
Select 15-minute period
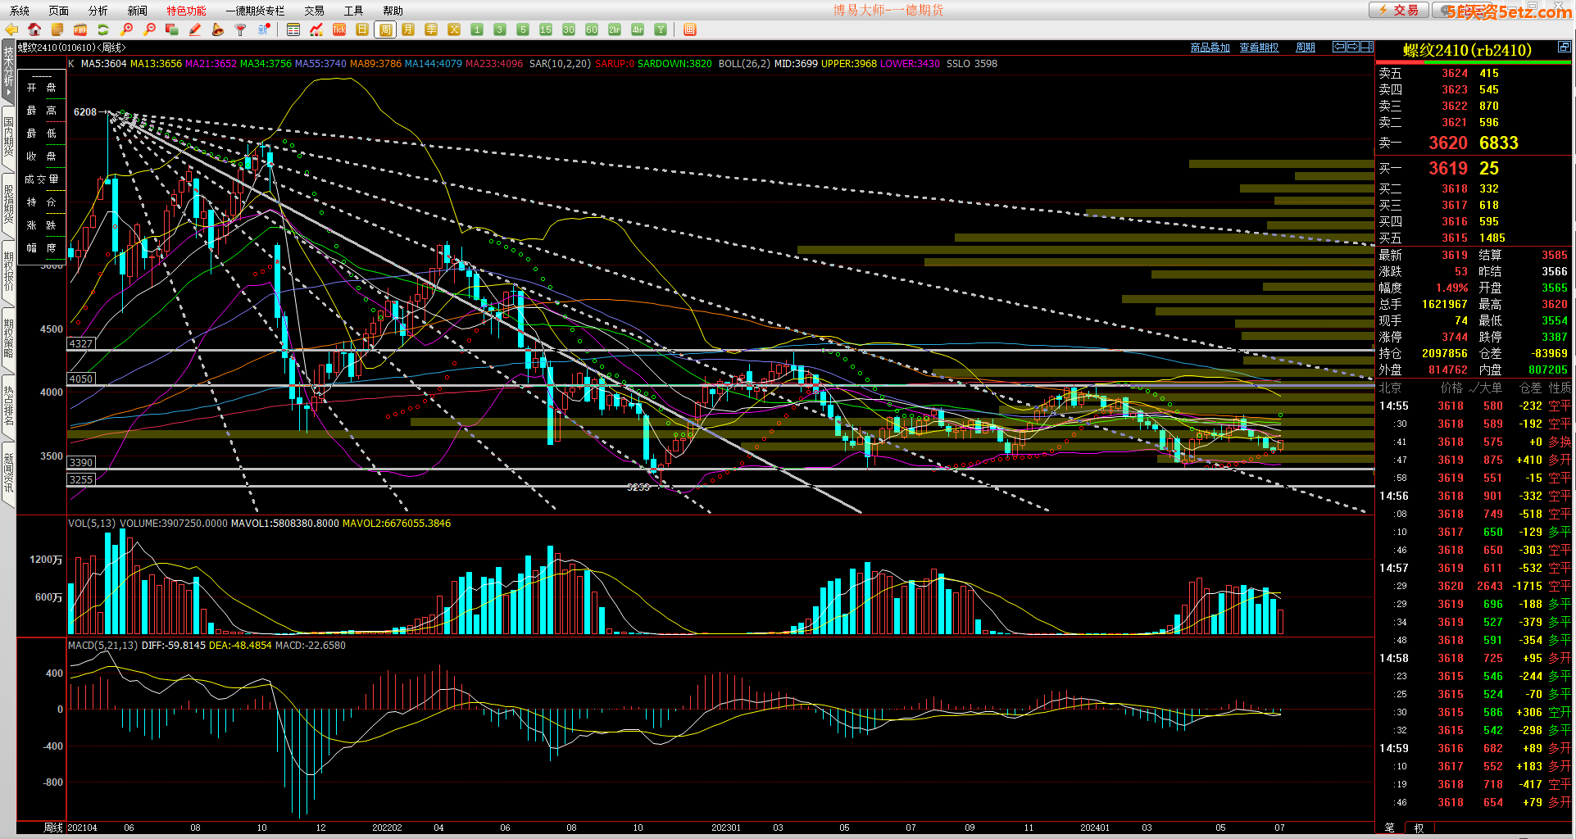(x=546, y=29)
